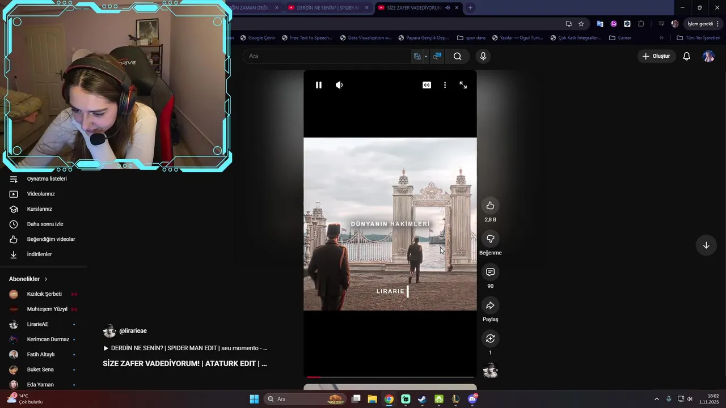
Task: Open YouTube notifications bell
Action: coord(686,56)
